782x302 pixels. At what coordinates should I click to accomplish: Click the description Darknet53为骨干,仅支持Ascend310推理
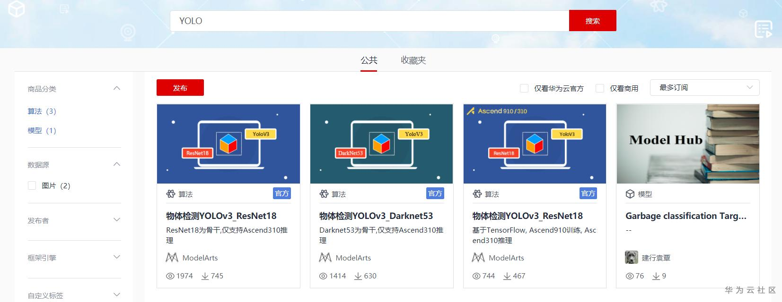(x=382, y=235)
